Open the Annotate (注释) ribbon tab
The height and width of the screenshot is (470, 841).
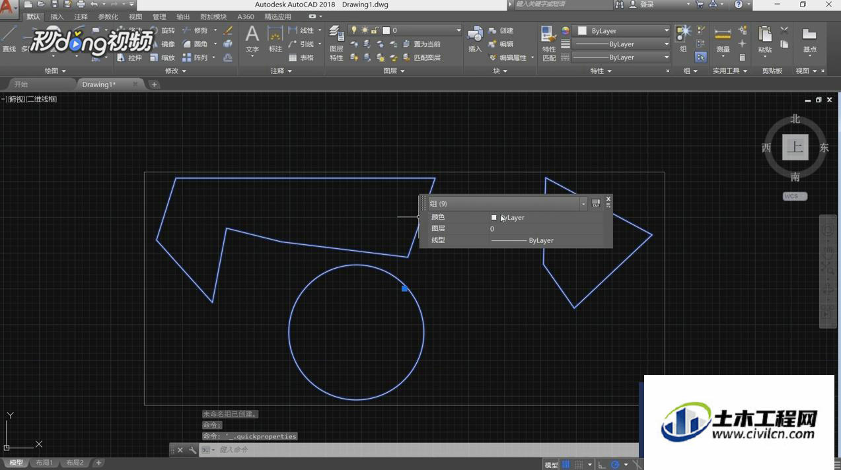[81, 17]
